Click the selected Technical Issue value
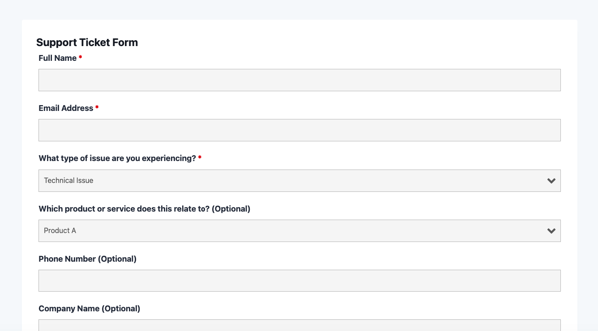The height and width of the screenshot is (331, 598). click(x=68, y=181)
